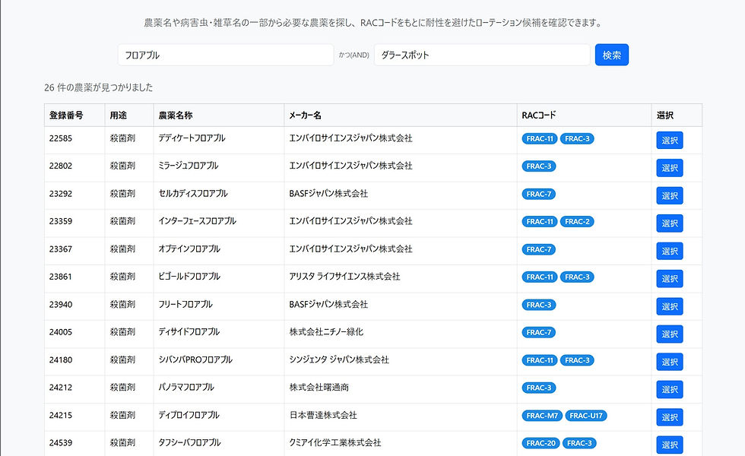Screen dimensions: 745x456
Task: Select the オプテインフロアブル pesticide via its 選択 button
Action: tap(670, 251)
